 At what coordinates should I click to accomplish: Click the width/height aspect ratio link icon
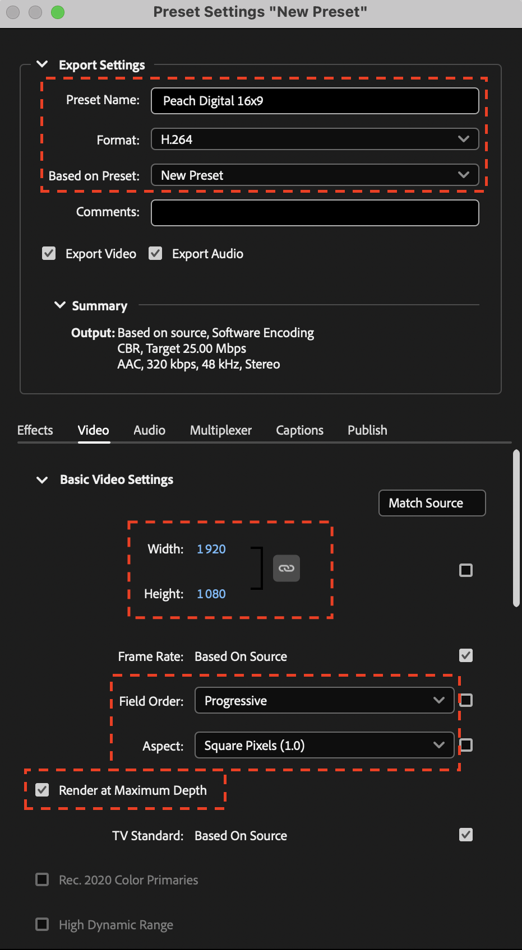tap(286, 569)
